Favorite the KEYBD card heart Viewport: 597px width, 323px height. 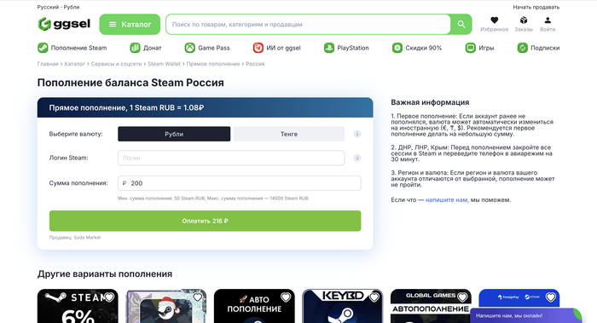click(x=374, y=297)
